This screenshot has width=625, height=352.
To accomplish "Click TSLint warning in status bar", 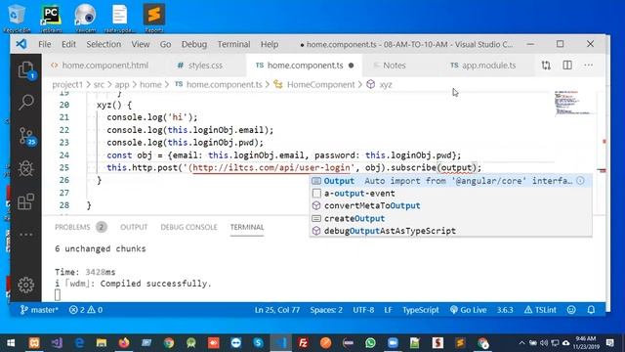I will click(x=540, y=310).
